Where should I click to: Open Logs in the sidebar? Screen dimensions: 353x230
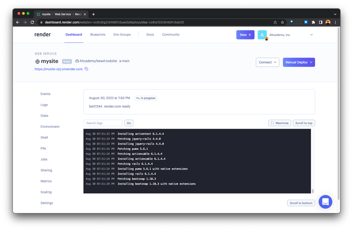click(44, 105)
